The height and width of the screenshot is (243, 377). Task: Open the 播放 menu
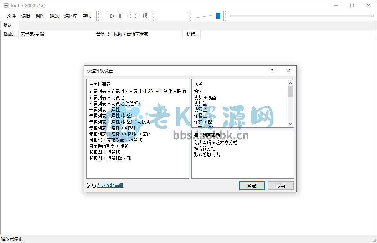coord(54,16)
